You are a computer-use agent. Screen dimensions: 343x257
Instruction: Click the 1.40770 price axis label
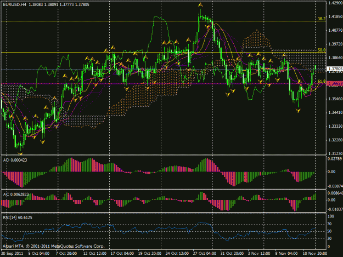coord(335,30)
